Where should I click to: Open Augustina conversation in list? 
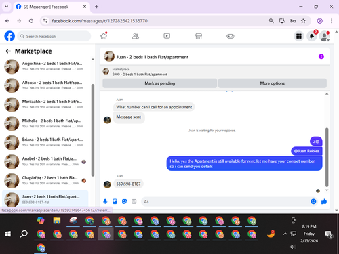tap(45, 66)
